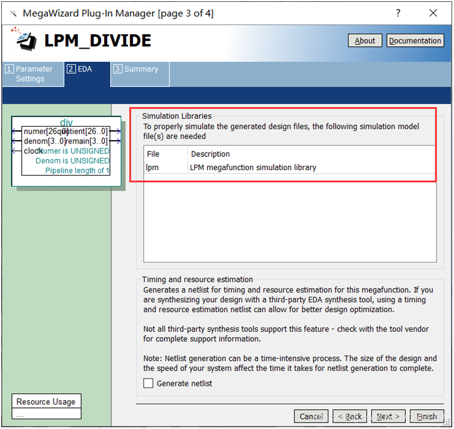Click the Resource Usage panel
This screenshot has width=454, height=429.
click(x=46, y=406)
